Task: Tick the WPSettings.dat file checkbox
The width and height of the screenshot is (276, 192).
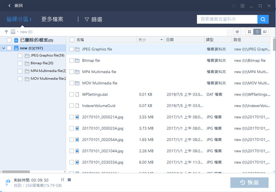Action: pyautogui.click(x=71, y=94)
